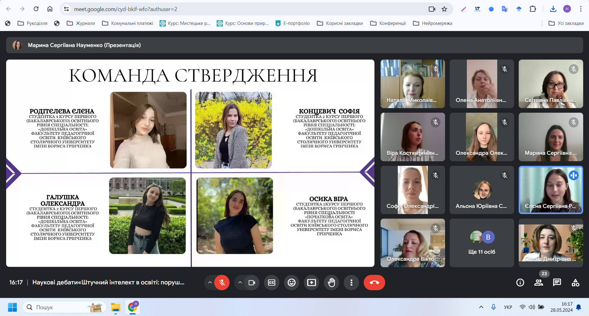Open the emoji reactions panel

coord(292,283)
